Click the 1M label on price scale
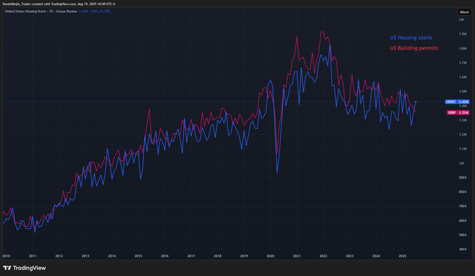Screen dimensions: 475x276 (x=460, y=163)
